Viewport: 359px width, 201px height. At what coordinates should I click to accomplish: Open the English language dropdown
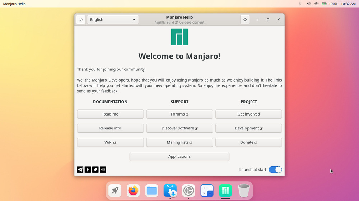click(x=113, y=20)
